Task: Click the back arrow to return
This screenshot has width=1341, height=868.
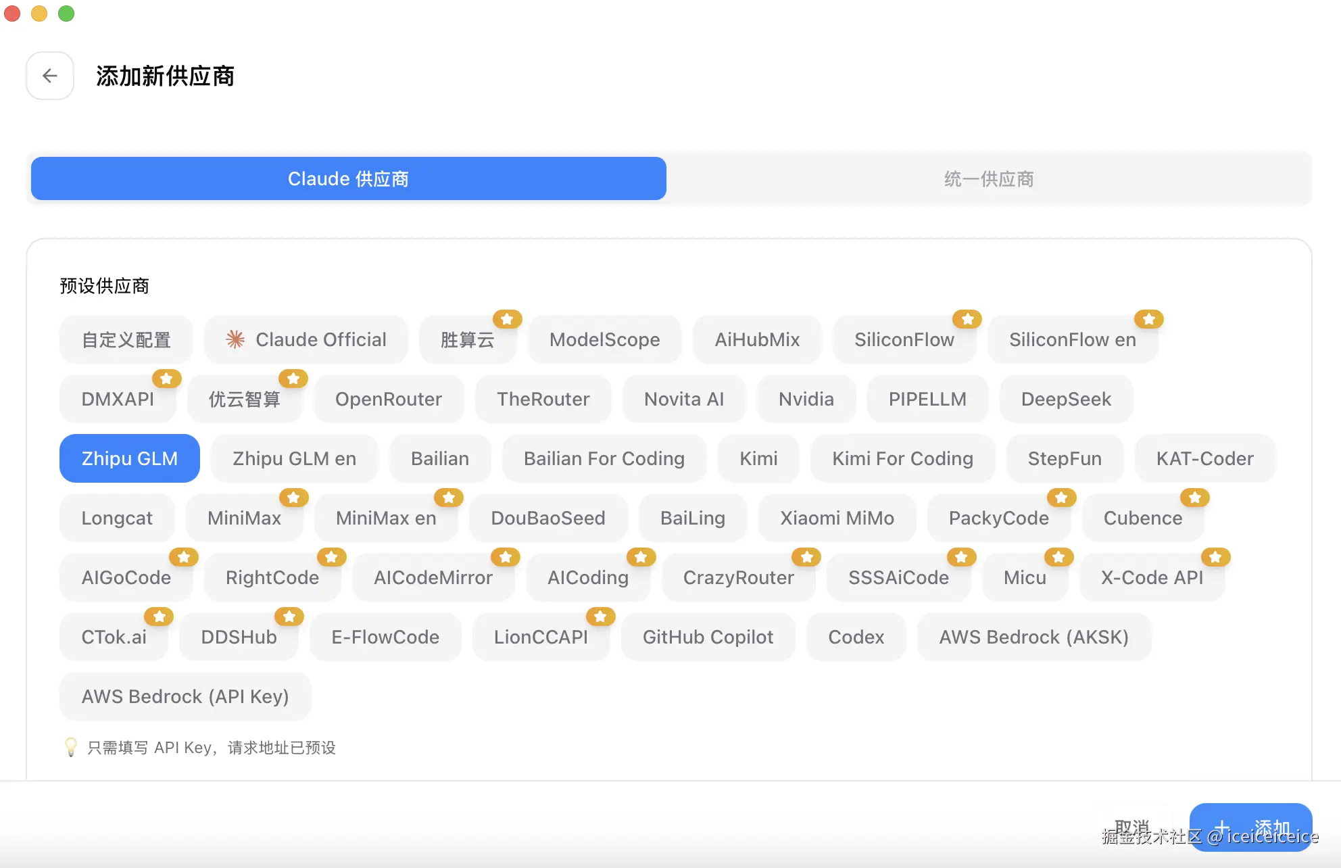Action: coord(50,76)
